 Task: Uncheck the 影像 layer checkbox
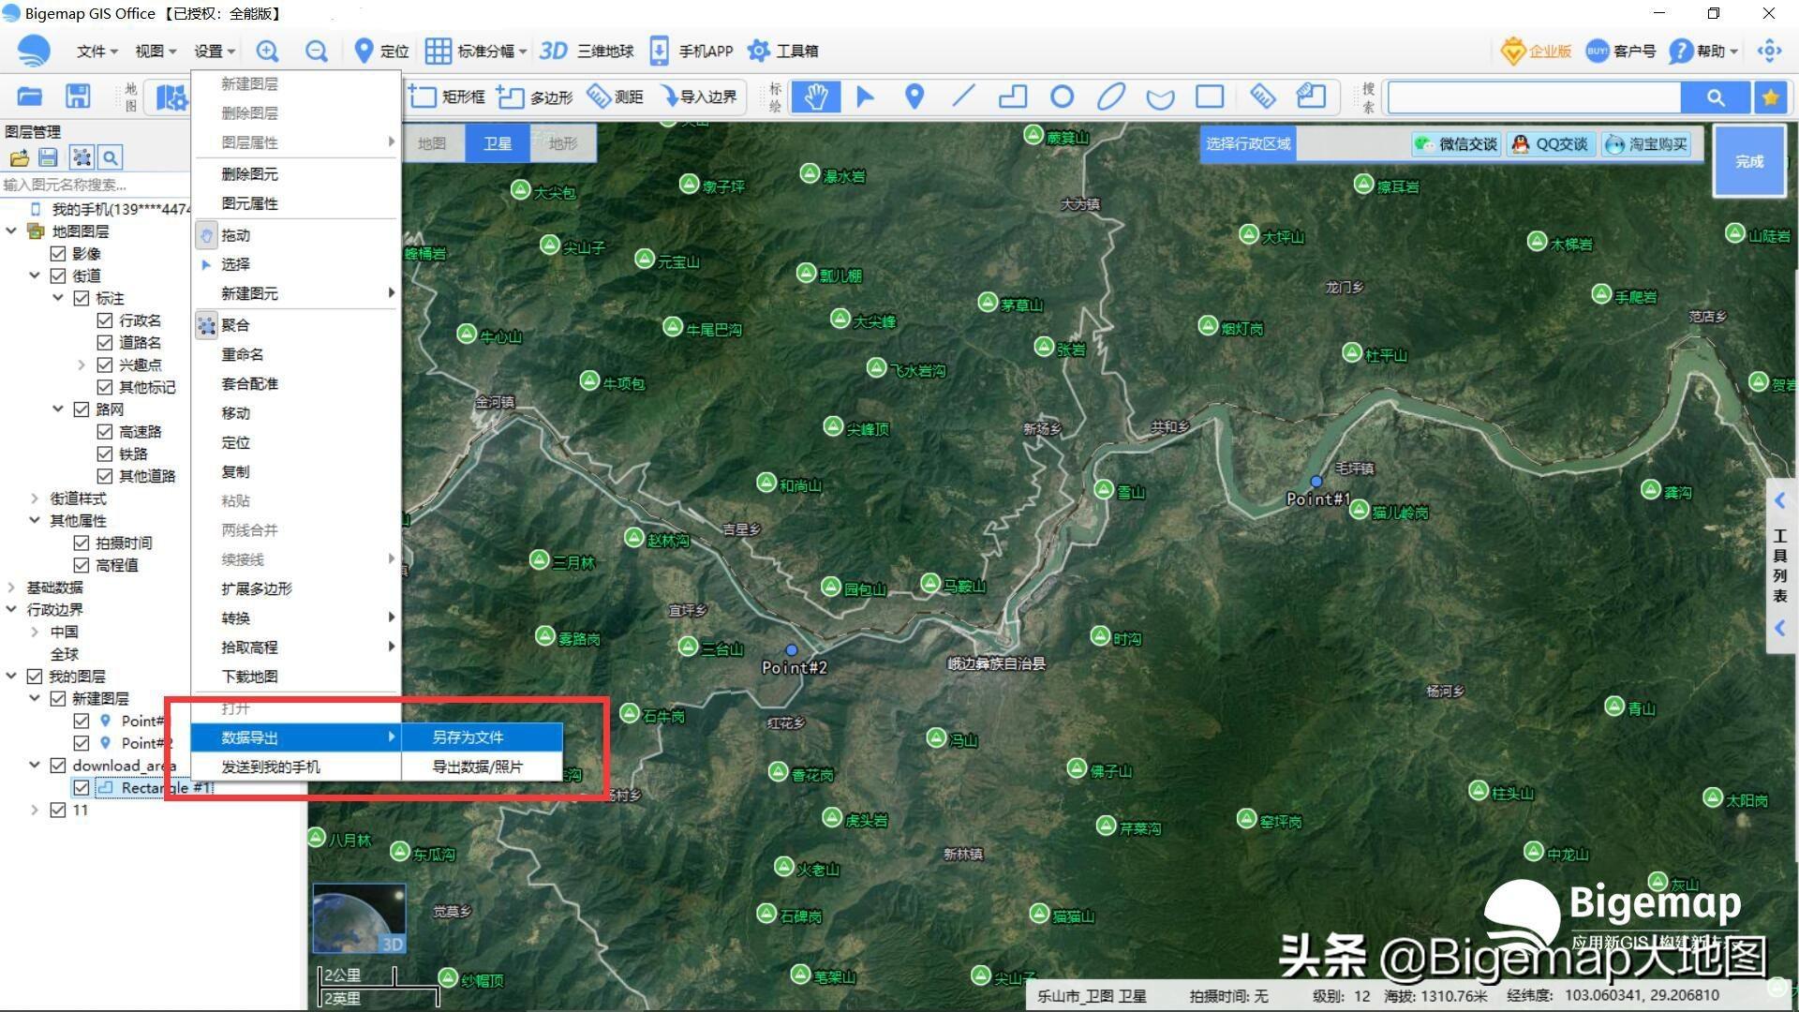pyautogui.click(x=58, y=254)
